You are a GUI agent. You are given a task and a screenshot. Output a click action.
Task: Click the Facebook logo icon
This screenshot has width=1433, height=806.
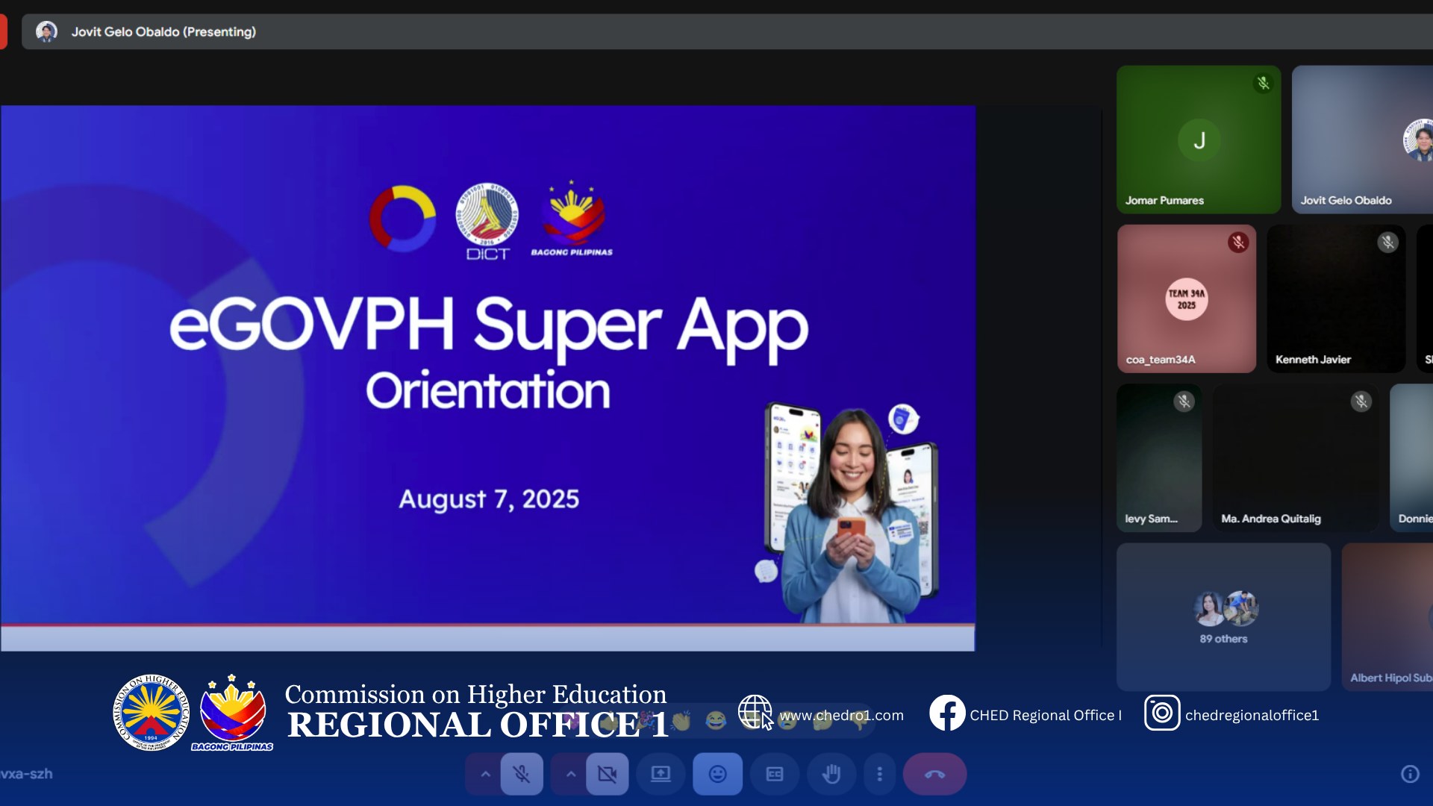click(947, 713)
